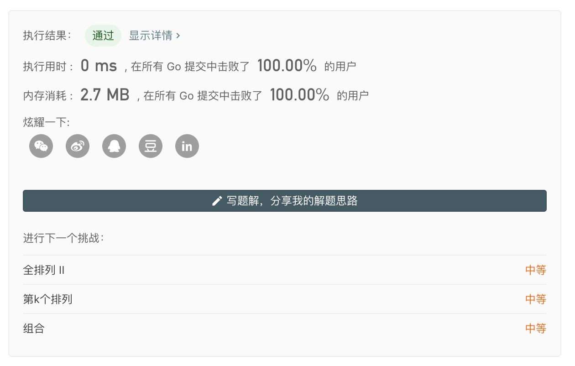Click the 中等 label beside 全排列 II
Viewport: 575px width, 366px height.
click(x=536, y=270)
